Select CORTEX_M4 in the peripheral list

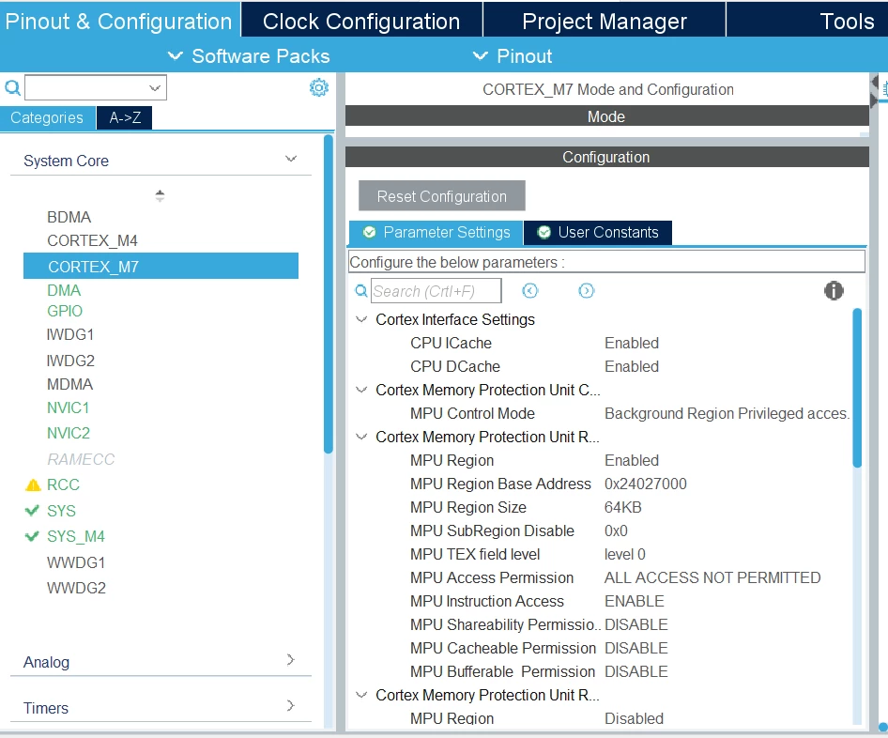pos(92,240)
